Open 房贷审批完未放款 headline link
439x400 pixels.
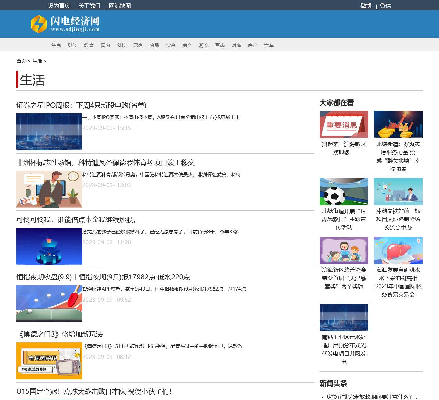point(372,397)
